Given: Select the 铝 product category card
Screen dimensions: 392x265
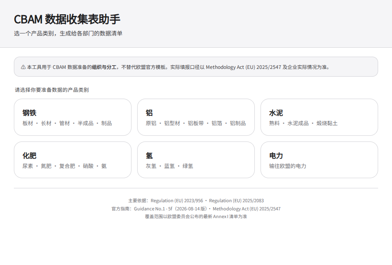Looking at the screenshot, I should click(x=196, y=117).
